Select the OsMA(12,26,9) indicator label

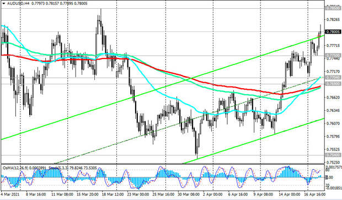click(16, 168)
